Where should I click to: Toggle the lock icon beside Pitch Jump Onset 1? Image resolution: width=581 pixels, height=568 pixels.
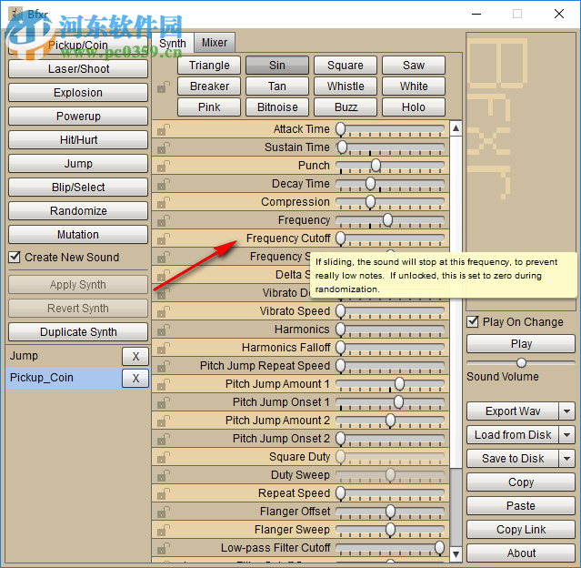point(164,402)
